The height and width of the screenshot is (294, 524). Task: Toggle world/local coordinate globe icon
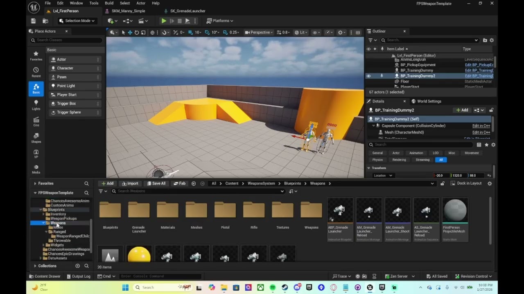tap(152, 33)
